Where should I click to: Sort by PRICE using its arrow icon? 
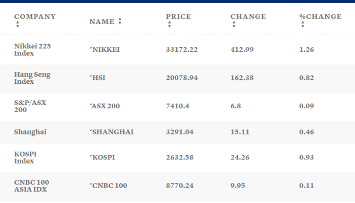(169, 24)
